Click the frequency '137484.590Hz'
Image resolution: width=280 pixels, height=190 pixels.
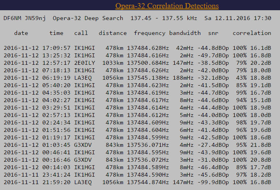click(148, 175)
